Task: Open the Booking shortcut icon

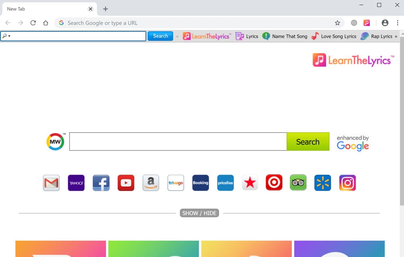Action: coord(201,183)
